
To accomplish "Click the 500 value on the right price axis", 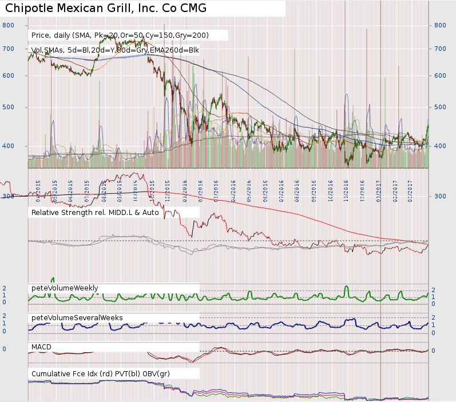I will click(440, 108).
